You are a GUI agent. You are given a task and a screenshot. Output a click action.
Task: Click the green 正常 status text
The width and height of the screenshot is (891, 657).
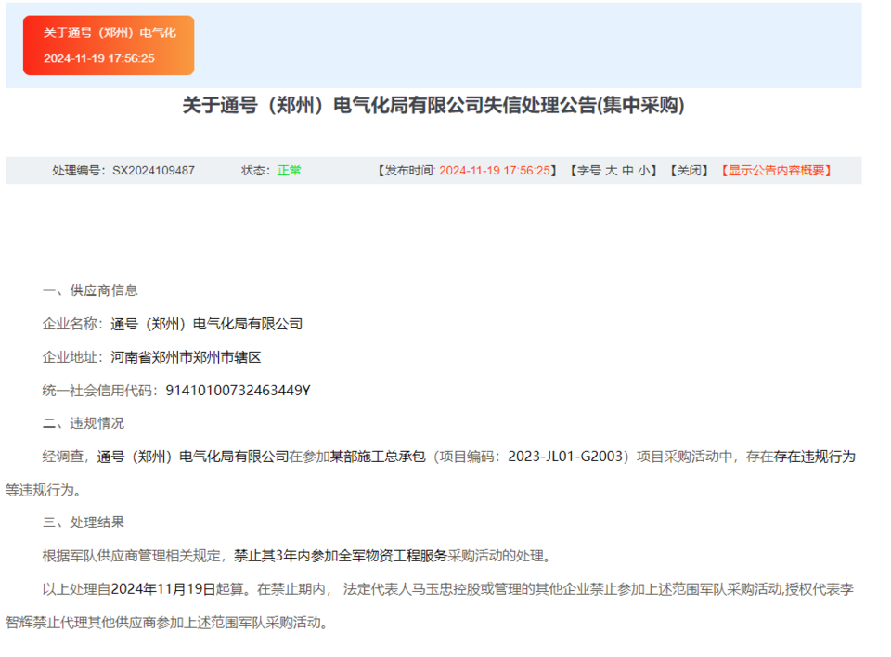(x=290, y=171)
